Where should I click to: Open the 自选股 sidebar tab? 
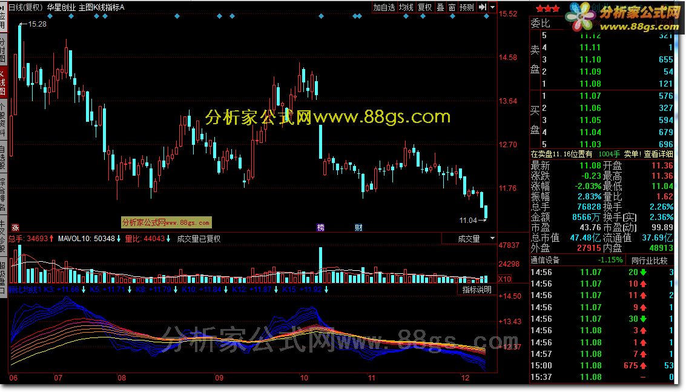pos(2,158)
